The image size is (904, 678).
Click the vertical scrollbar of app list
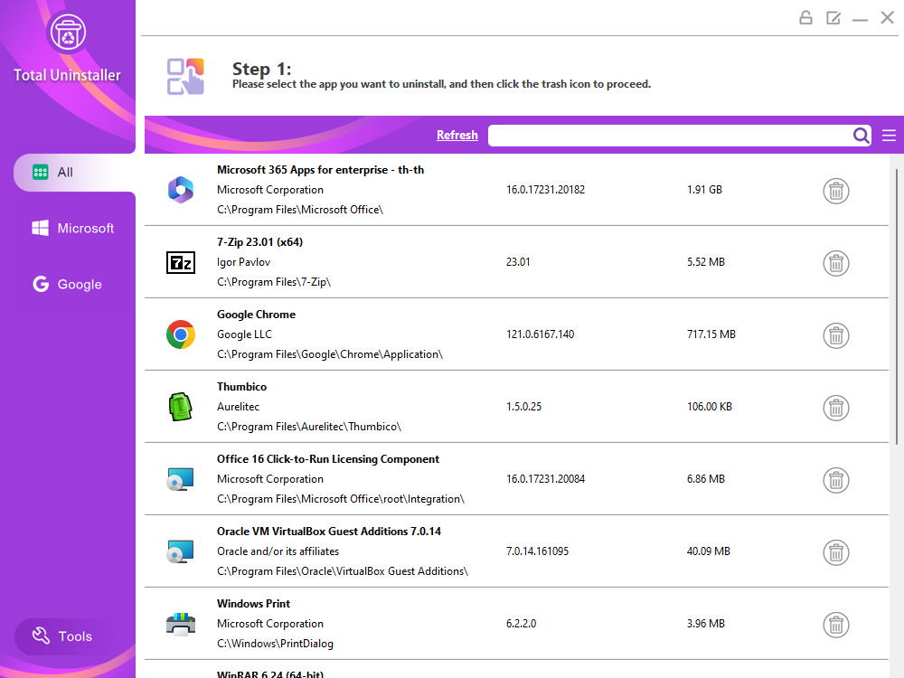[x=897, y=306]
